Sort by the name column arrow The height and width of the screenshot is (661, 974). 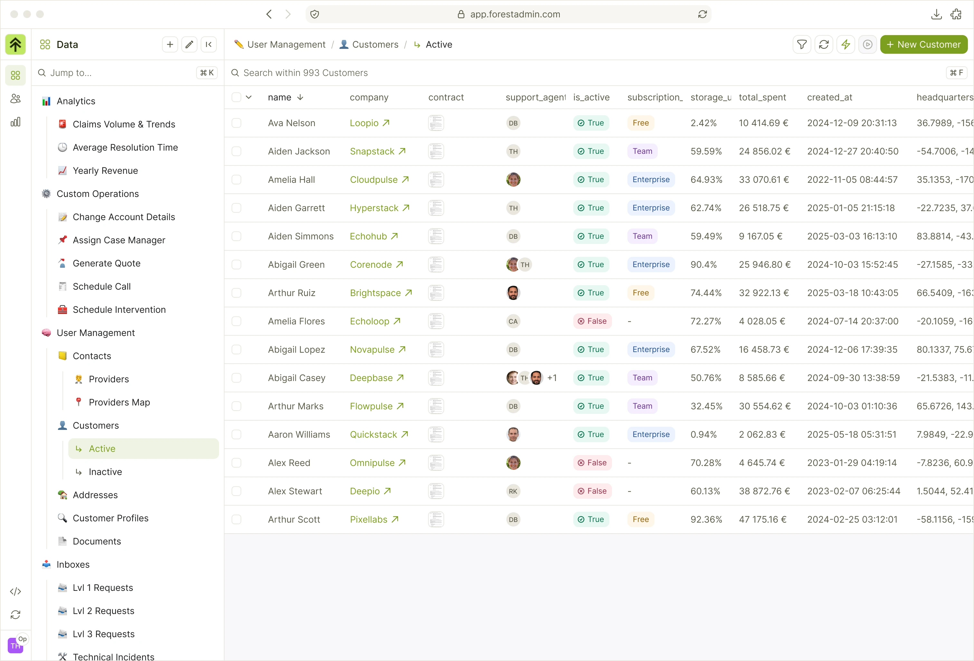(x=300, y=97)
